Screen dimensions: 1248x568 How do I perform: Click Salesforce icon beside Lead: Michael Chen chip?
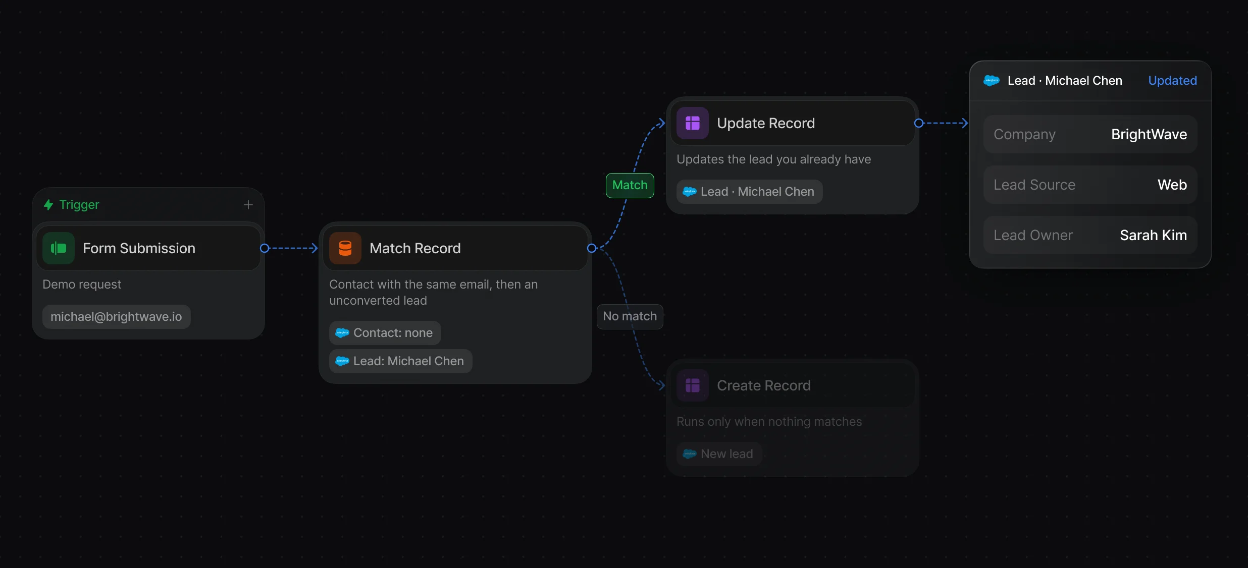pos(342,361)
